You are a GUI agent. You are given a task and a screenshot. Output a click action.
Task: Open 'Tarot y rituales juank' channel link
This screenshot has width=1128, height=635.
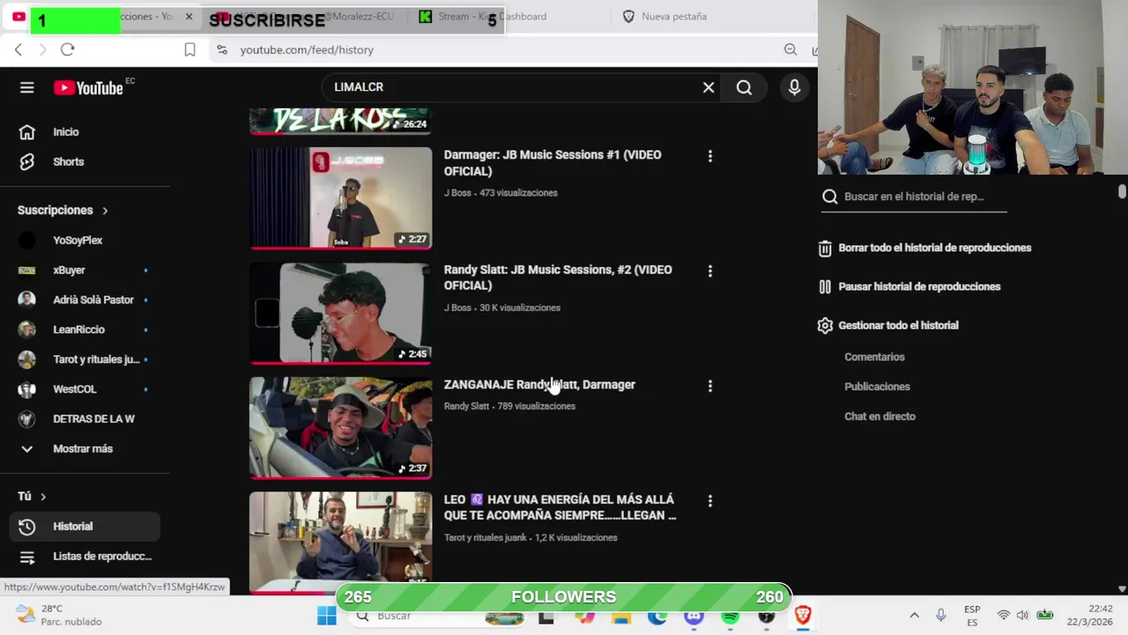coord(485,537)
